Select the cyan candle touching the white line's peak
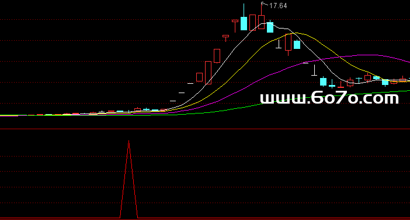The width and height of the screenshot is (410, 220). pyautogui.click(x=270, y=27)
